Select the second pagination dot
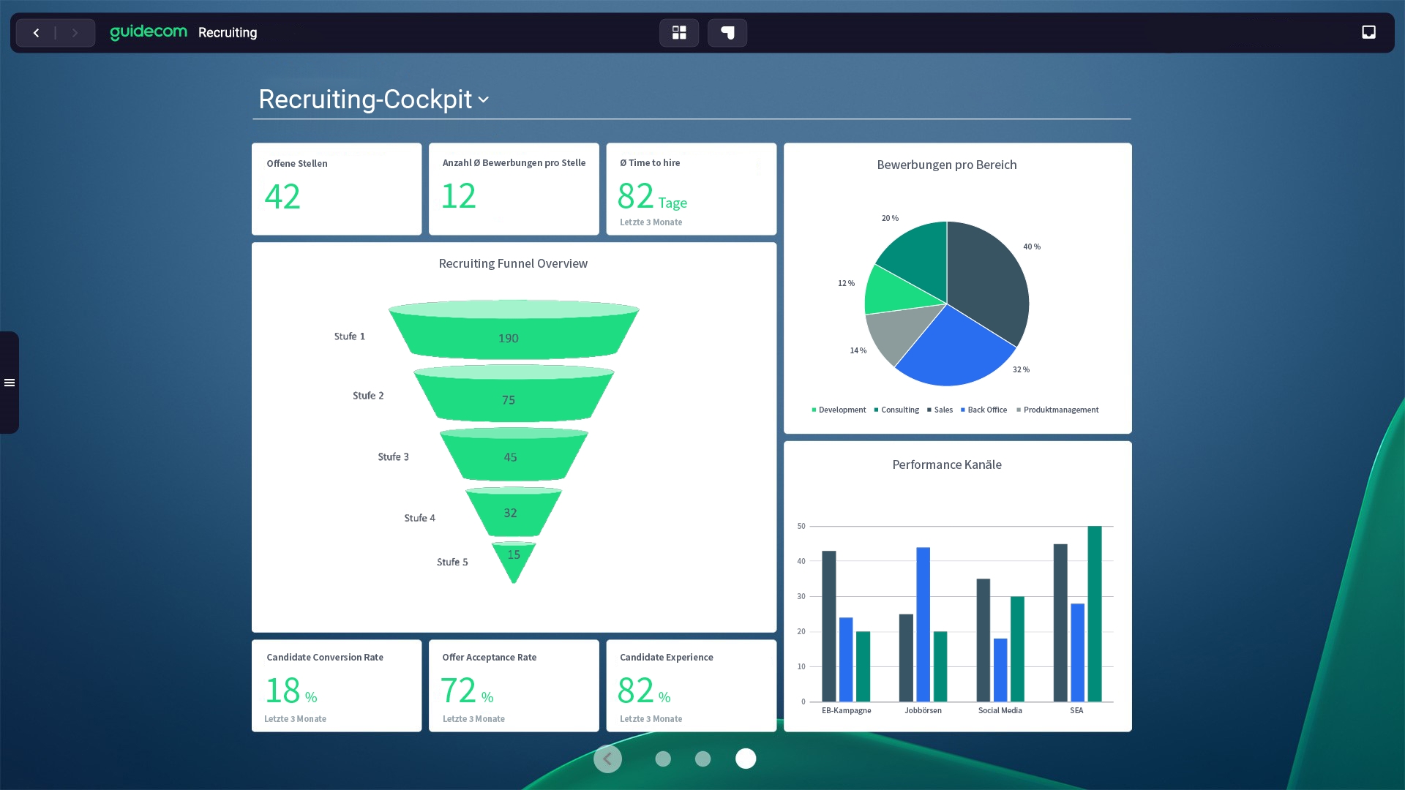The height and width of the screenshot is (790, 1405). click(x=702, y=759)
